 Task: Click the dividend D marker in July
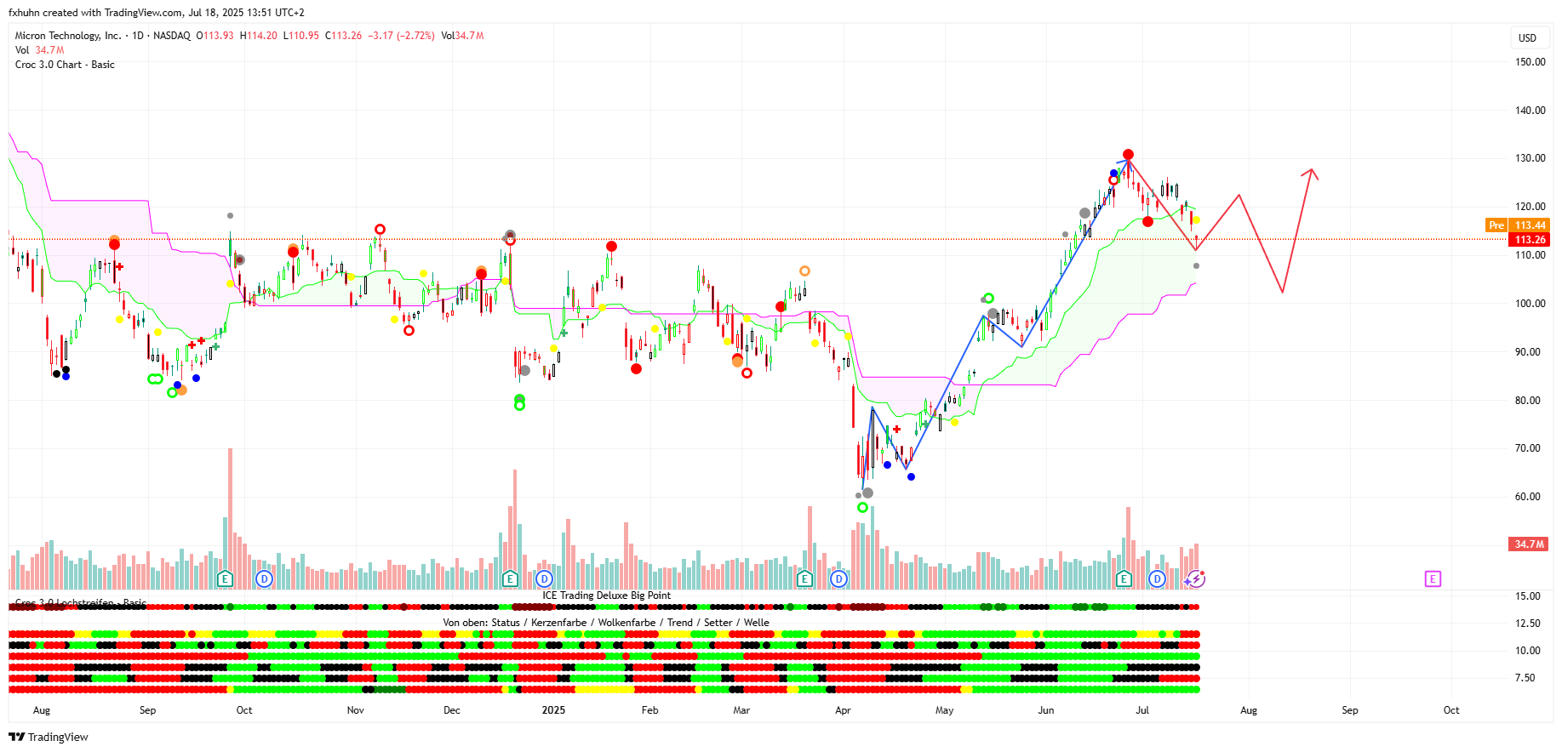click(1157, 579)
